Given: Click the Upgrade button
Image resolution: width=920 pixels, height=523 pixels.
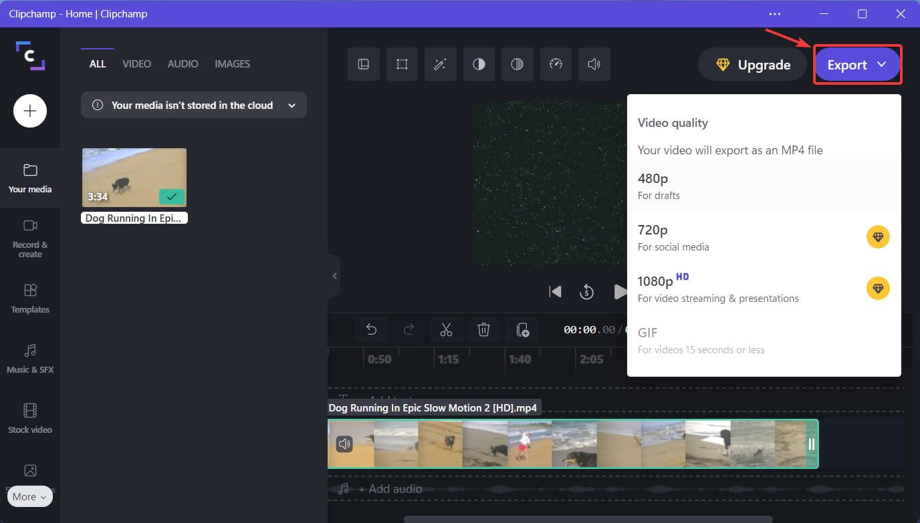Looking at the screenshot, I should 752,64.
